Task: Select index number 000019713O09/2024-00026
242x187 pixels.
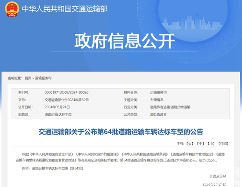Action: (66, 92)
